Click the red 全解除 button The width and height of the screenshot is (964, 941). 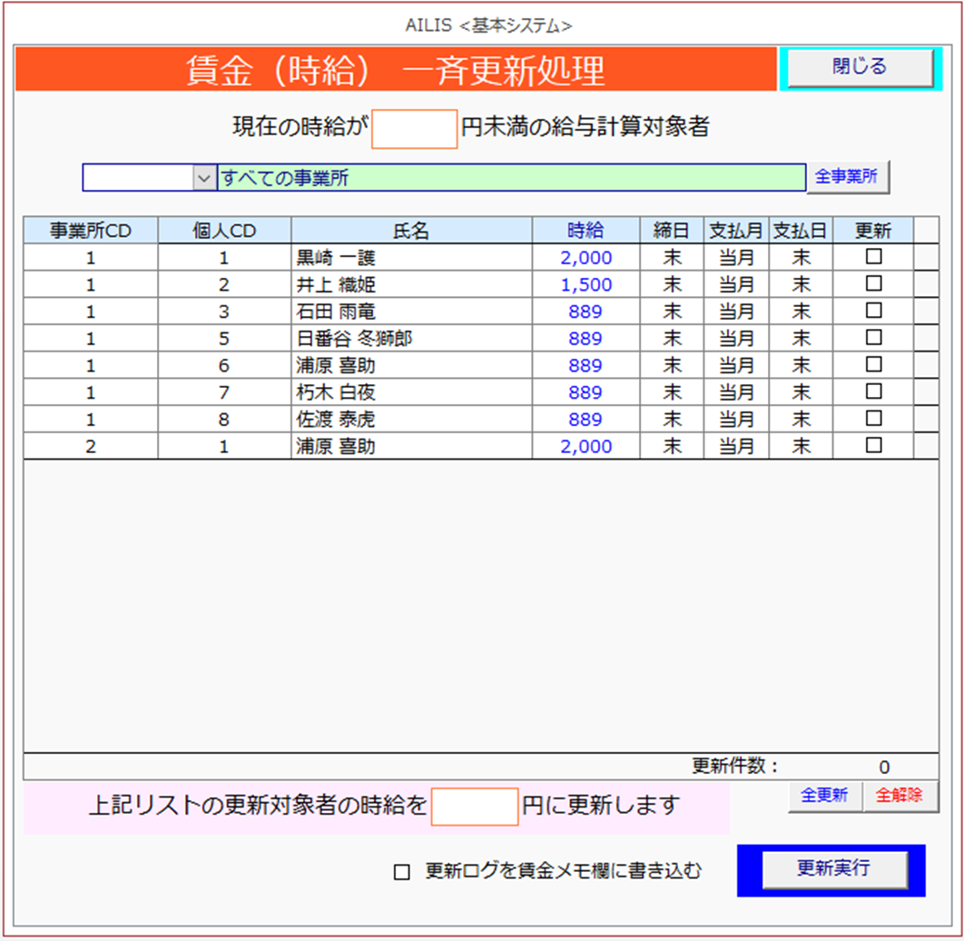click(899, 796)
